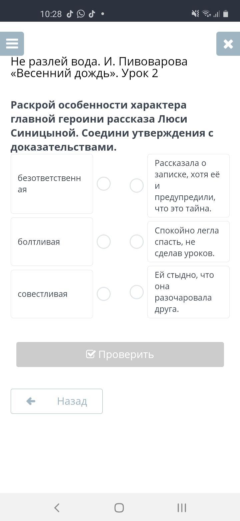Select radio circle next to совестливая
This screenshot has height=521, width=240.
104,294
